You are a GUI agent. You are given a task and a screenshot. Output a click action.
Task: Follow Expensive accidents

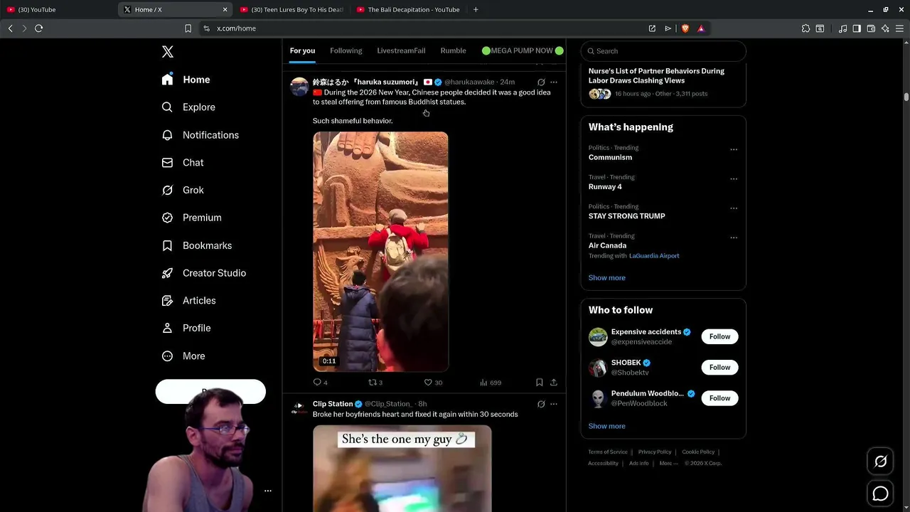point(719,336)
